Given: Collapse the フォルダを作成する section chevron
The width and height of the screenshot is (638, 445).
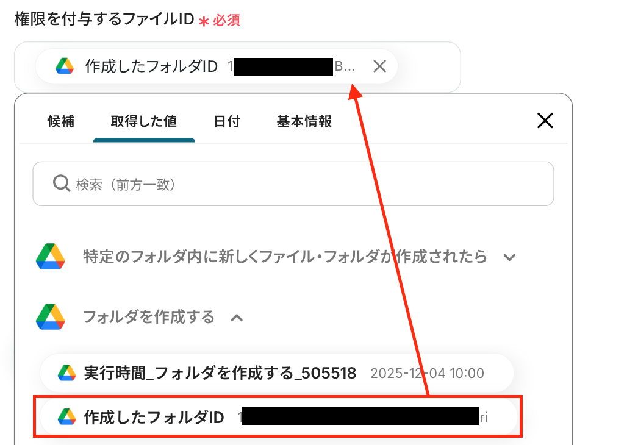Looking at the screenshot, I should [237, 318].
